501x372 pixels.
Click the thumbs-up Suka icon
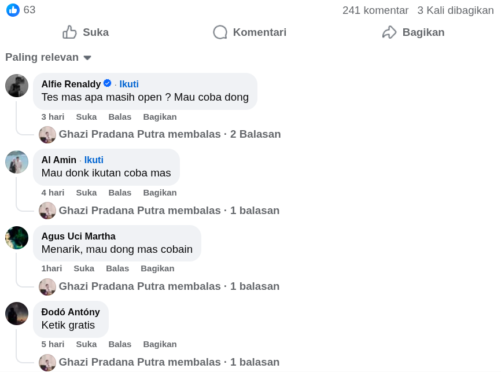[70, 32]
